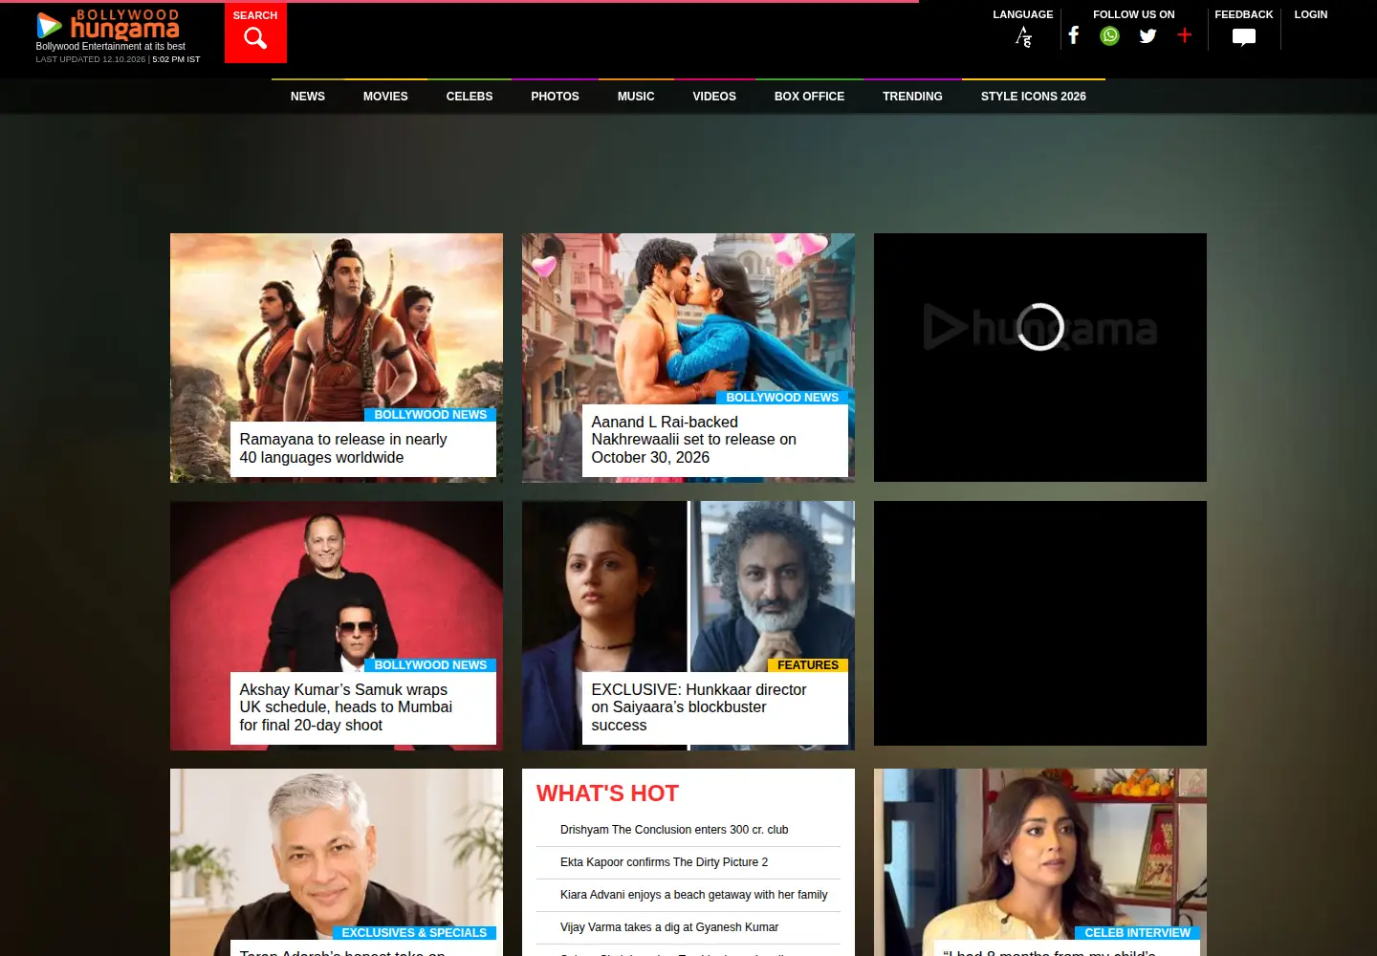Open the Style Icons 2026 menu
This screenshot has width=1377, height=956.
click(1034, 97)
